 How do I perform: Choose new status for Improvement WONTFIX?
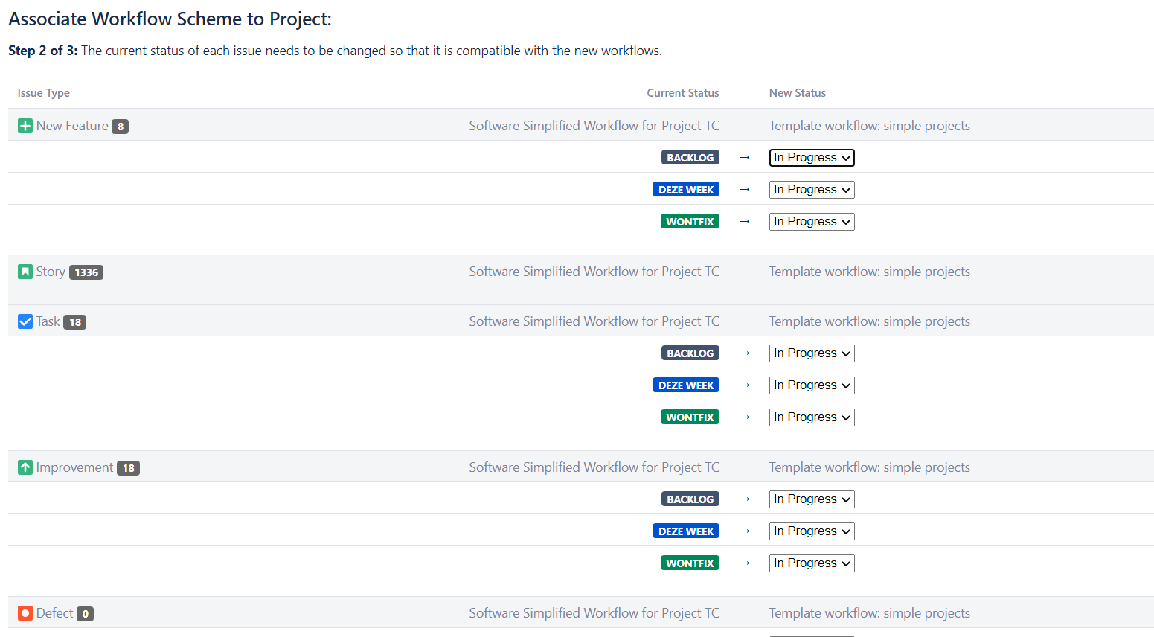coord(812,563)
